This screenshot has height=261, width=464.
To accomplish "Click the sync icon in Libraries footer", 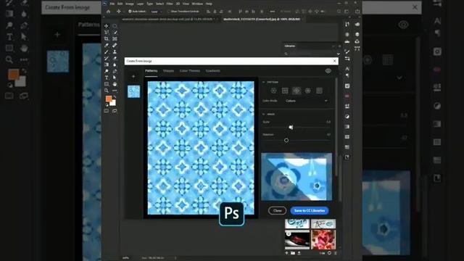I will (x=329, y=253).
